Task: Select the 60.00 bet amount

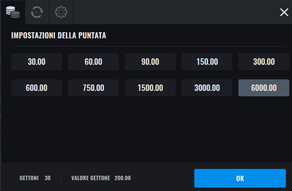Action: coord(93,62)
